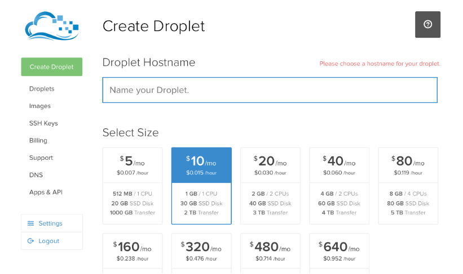Open Images in the sidebar
Image resolution: width=463 pixels, height=274 pixels.
click(40, 106)
